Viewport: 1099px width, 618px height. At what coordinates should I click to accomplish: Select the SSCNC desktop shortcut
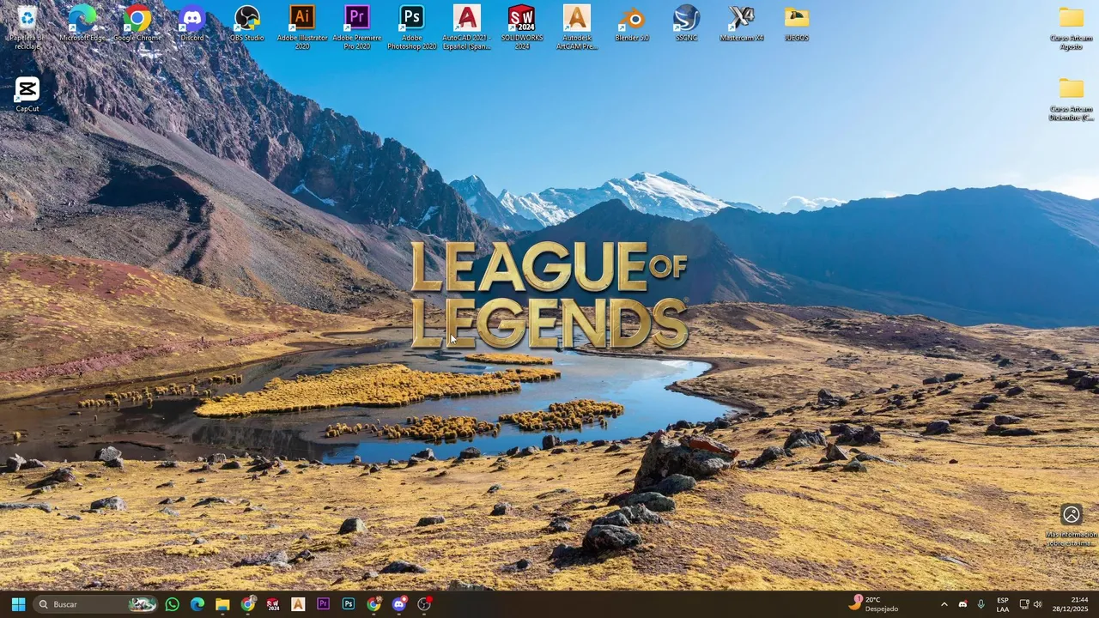click(x=687, y=23)
